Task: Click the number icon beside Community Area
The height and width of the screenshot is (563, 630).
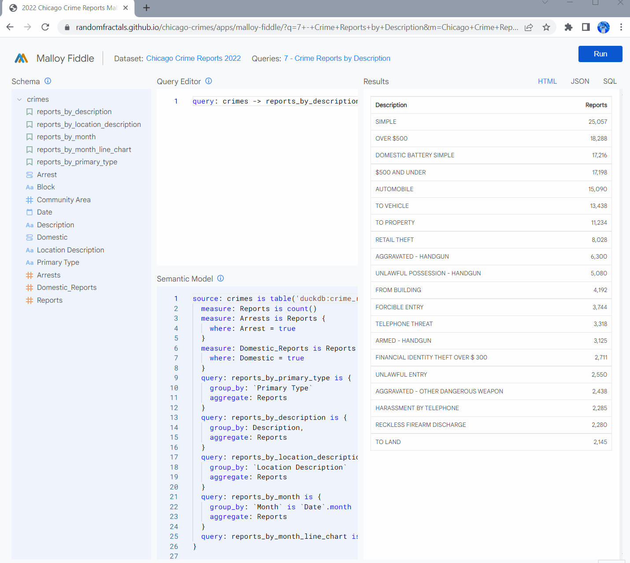Action: click(30, 200)
